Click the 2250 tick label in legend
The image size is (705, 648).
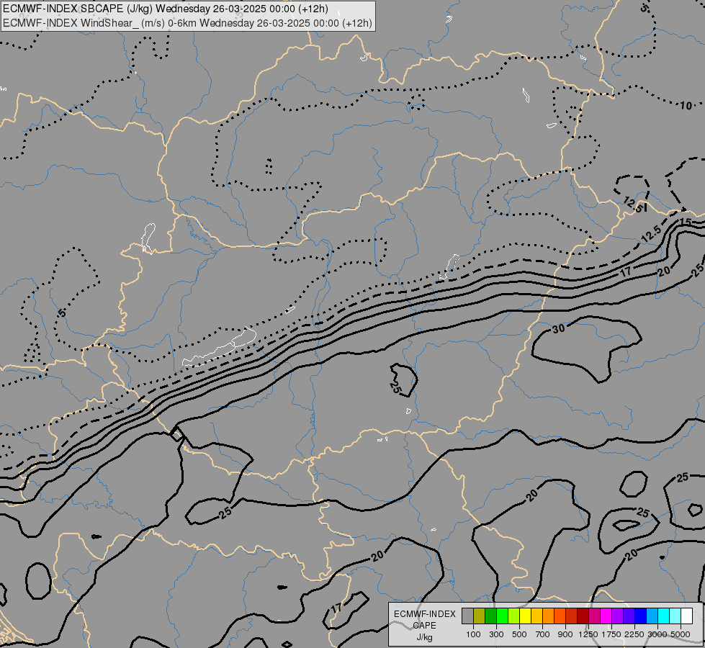pos(634,634)
